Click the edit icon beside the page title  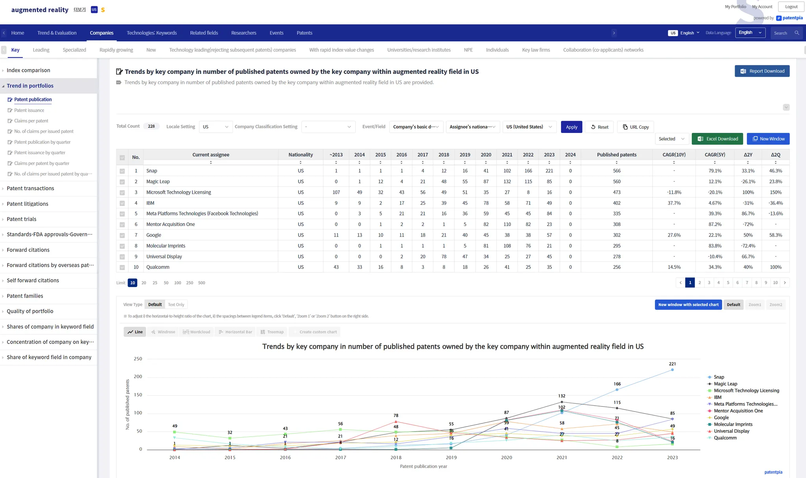click(x=119, y=72)
